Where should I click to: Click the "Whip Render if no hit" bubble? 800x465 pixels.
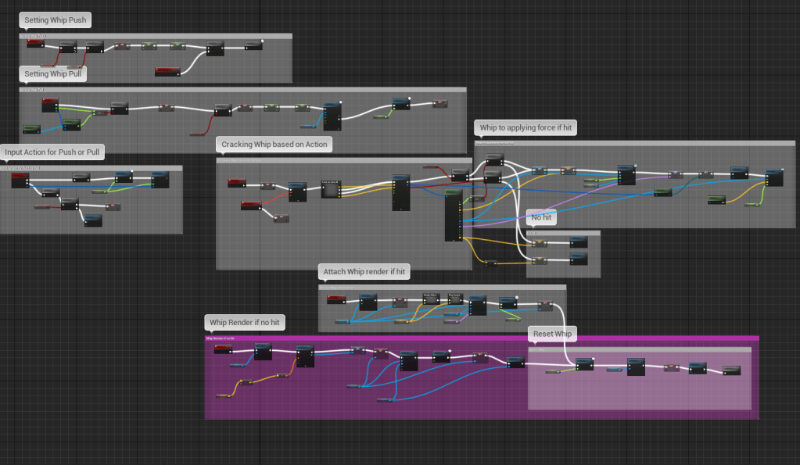pyautogui.click(x=244, y=322)
